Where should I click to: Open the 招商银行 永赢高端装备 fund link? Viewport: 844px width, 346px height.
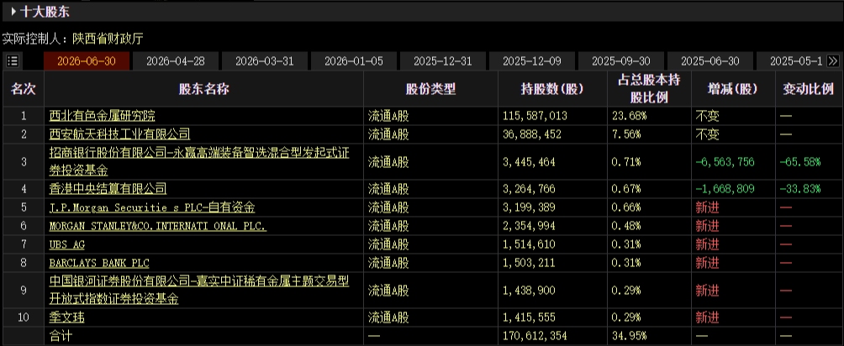pos(198,162)
